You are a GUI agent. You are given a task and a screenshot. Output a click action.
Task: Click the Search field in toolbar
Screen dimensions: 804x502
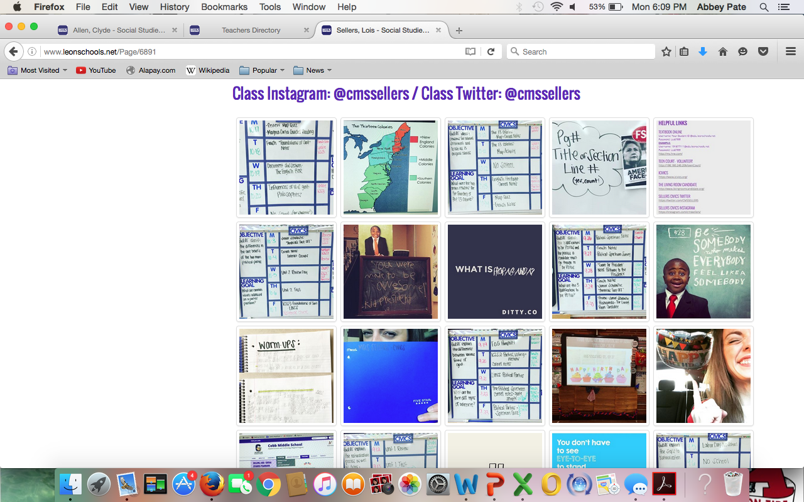[581, 52]
